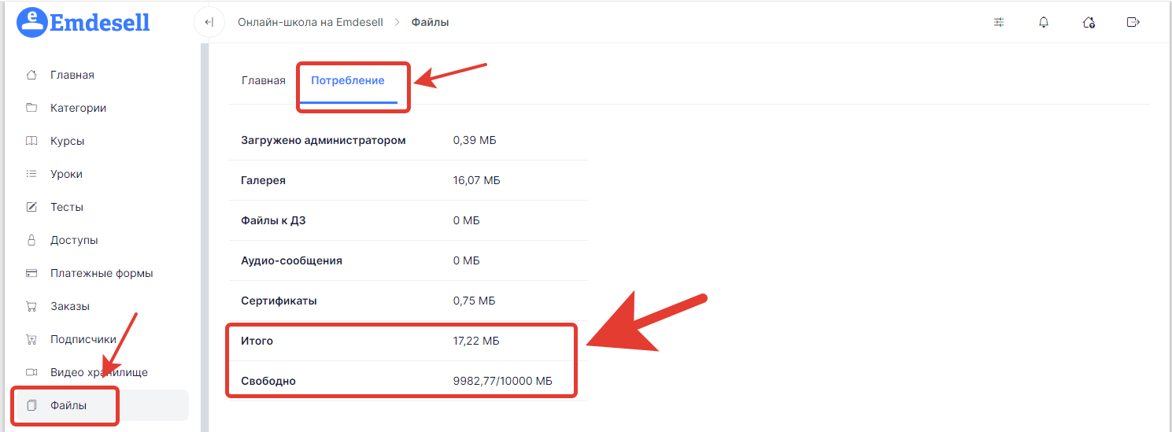This screenshot has width=1172, height=432.
Task: Open Видео хранилище in the sidebar
Action: coord(101,372)
